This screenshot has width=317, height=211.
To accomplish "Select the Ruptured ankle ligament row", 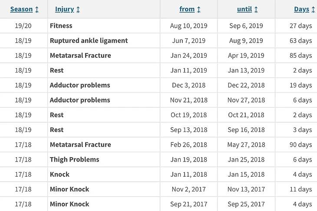I will click(89, 41).
